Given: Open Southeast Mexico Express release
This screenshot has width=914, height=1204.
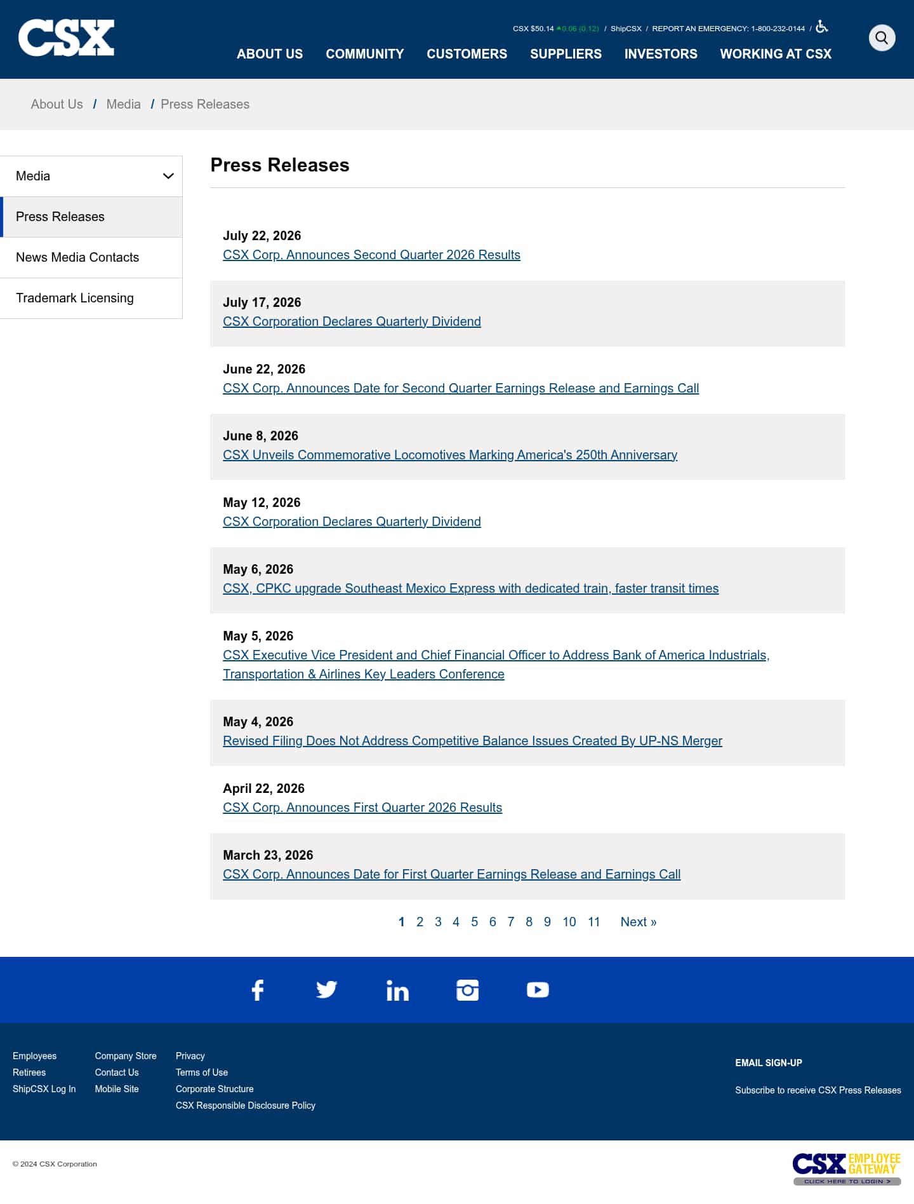Looking at the screenshot, I should click(x=471, y=588).
